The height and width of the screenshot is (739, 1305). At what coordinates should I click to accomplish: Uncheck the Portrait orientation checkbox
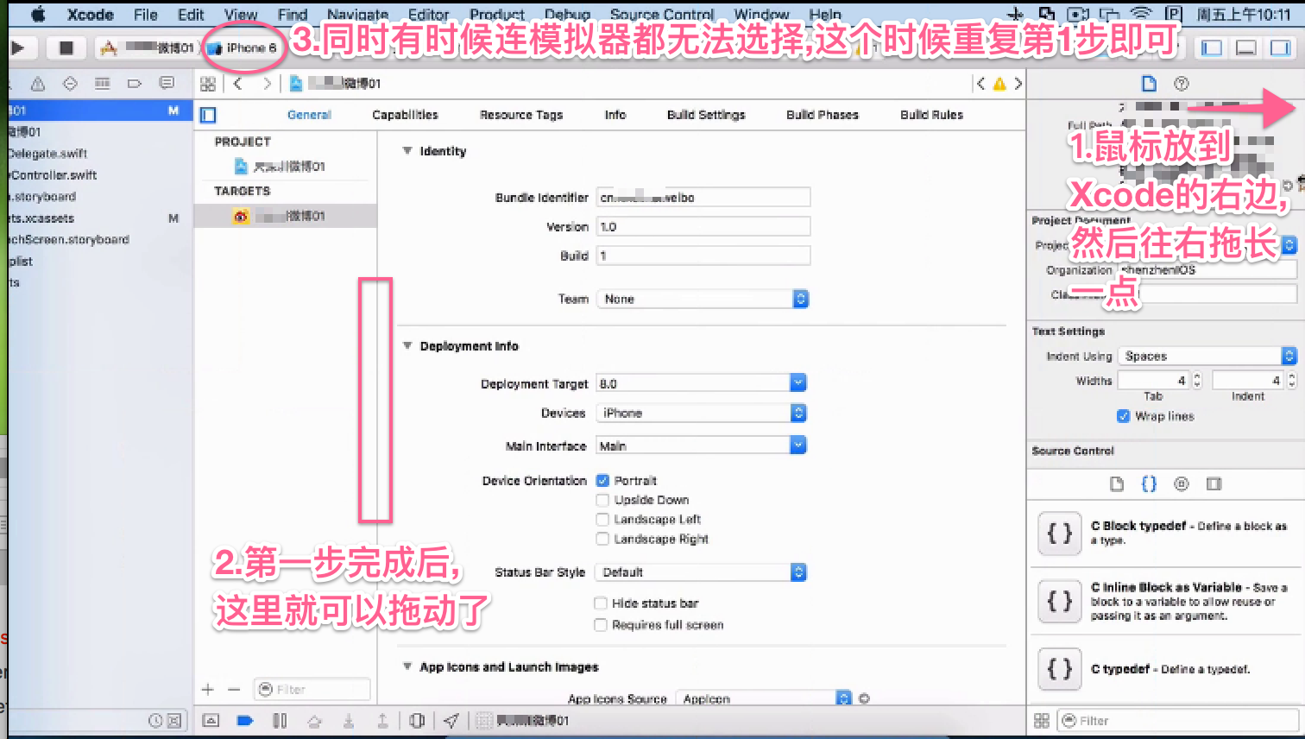pyautogui.click(x=602, y=481)
